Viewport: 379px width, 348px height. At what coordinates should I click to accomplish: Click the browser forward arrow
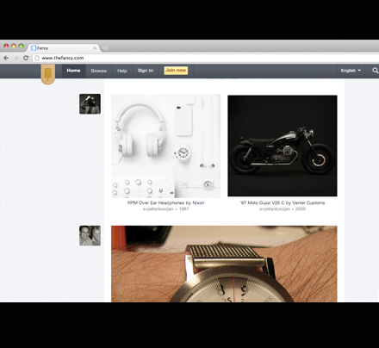click(x=16, y=58)
